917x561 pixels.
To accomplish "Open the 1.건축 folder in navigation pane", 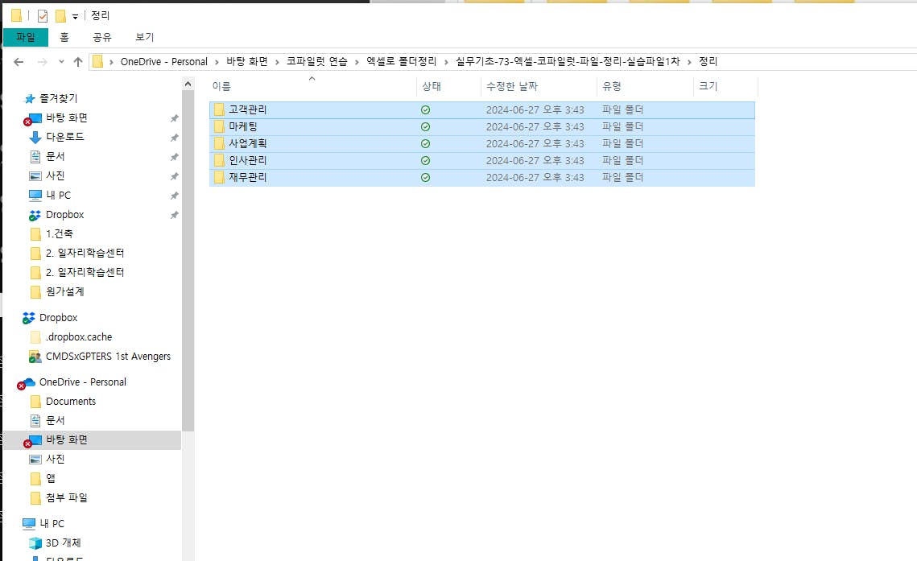I will tap(59, 233).
